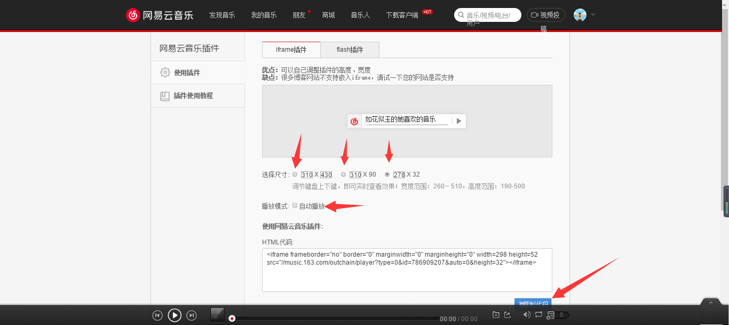Click the 视频投稿 button
Screen dimensions: 729x325
[x=546, y=15]
